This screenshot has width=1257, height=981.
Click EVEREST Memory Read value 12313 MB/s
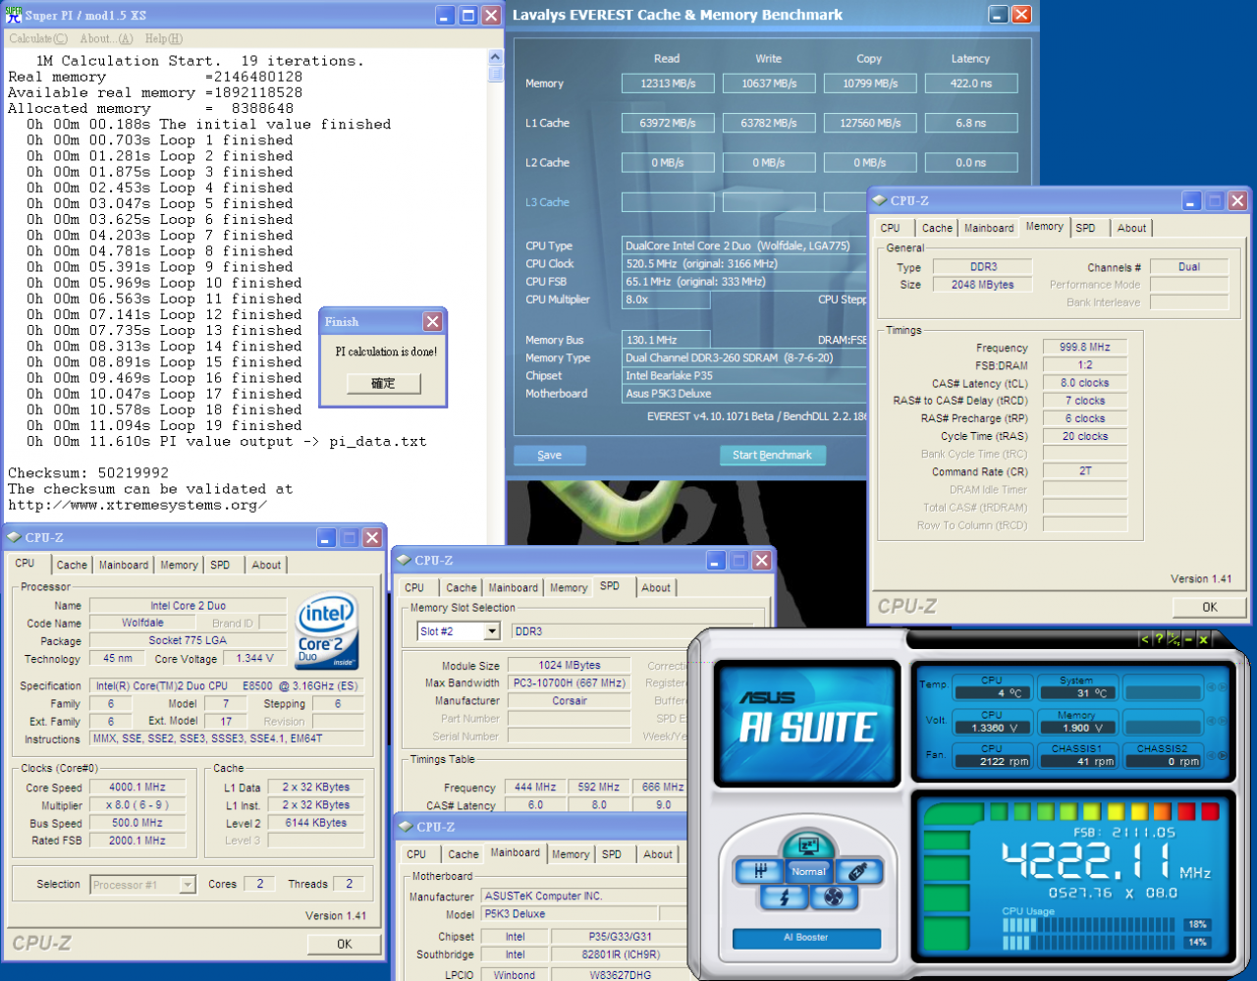tap(668, 83)
